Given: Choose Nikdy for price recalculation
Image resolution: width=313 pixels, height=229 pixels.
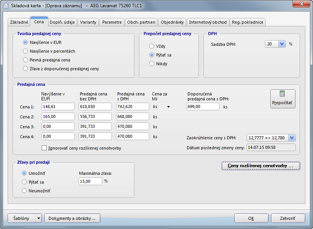Looking at the screenshot, I should point(152,64).
